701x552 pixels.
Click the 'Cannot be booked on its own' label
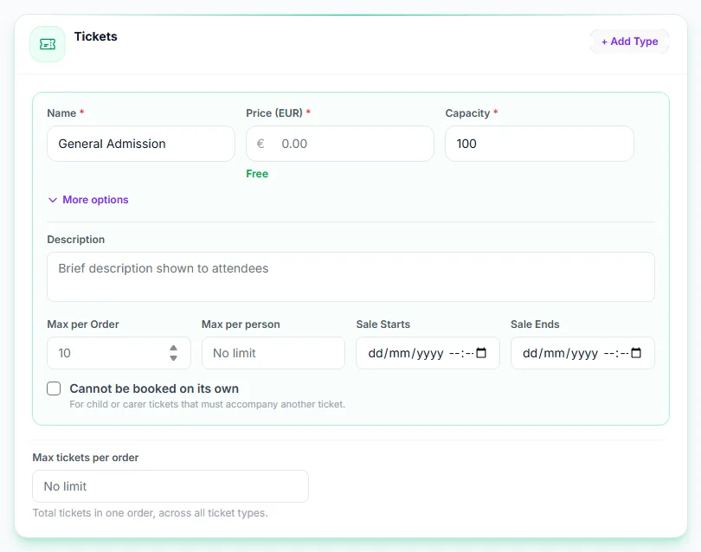154,388
